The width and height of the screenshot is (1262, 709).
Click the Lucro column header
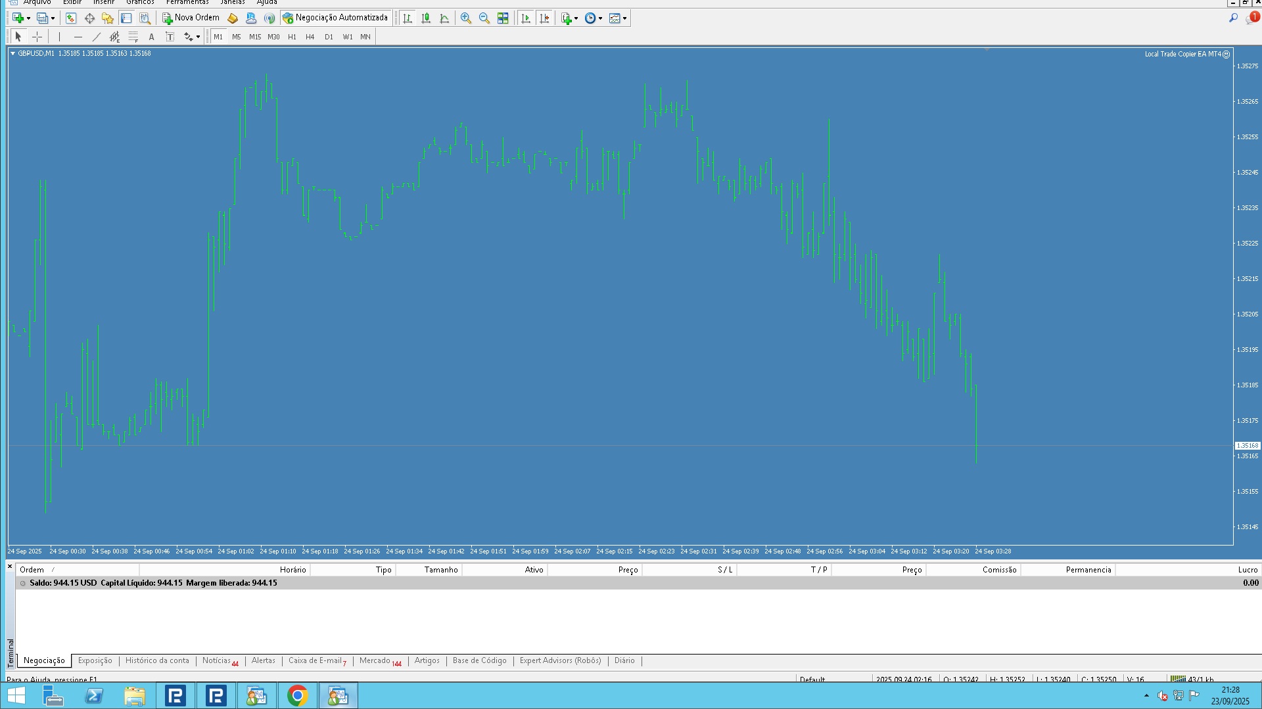1247,570
